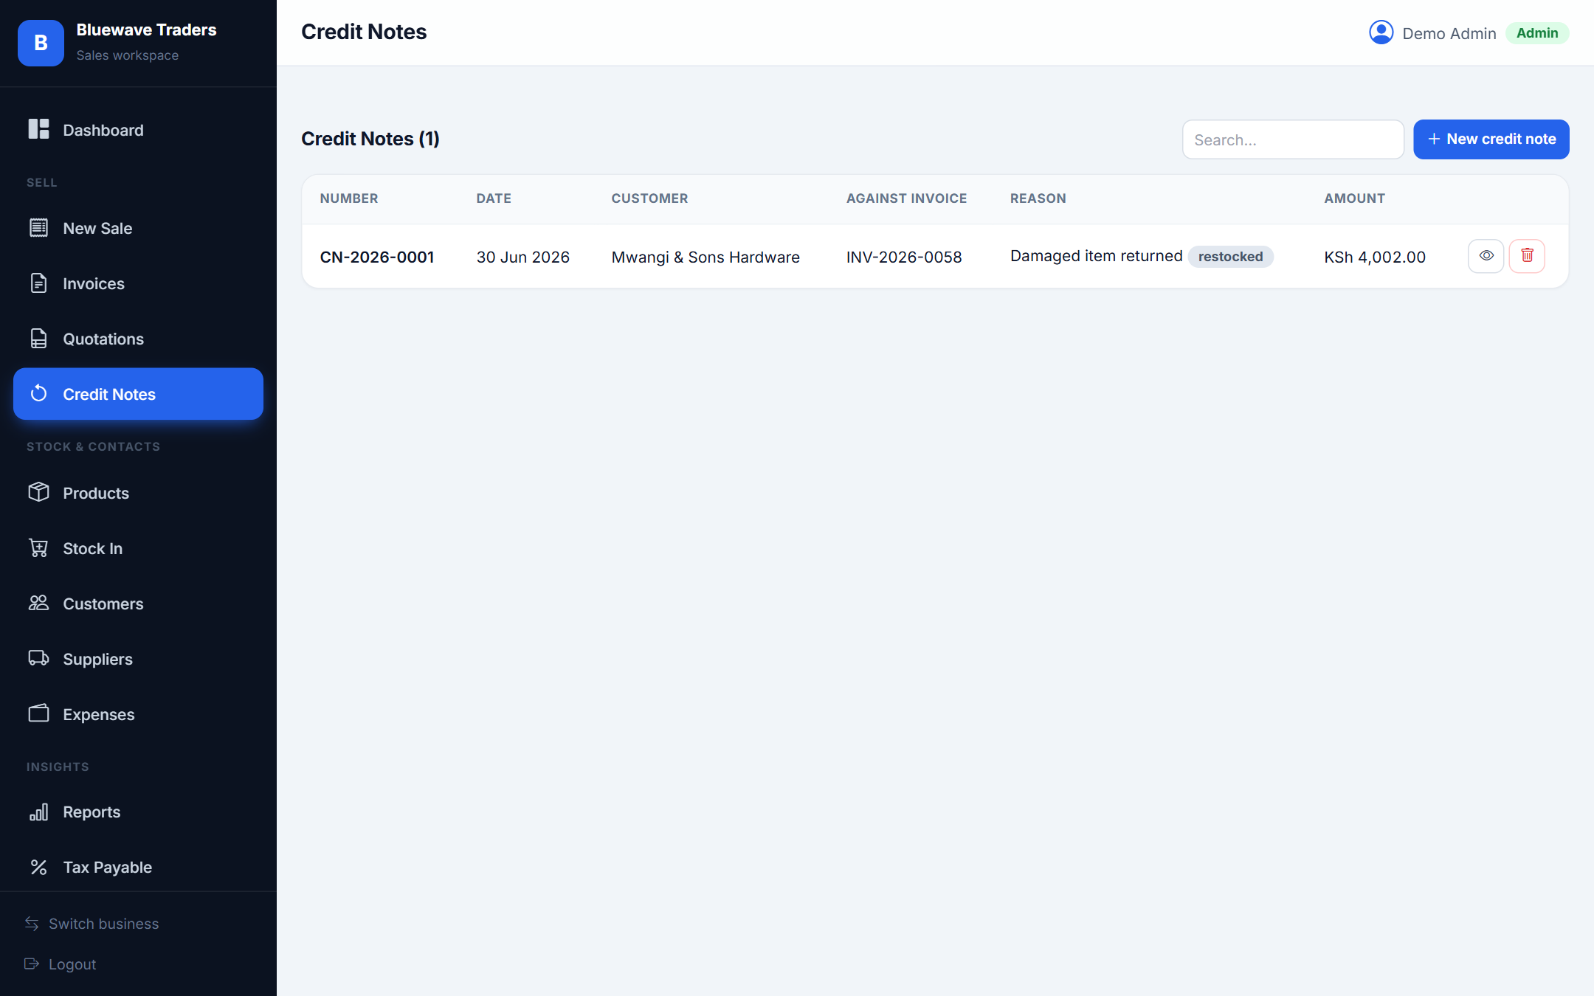Image resolution: width=1594 pixels, height=996 pixels.
Task: Click the Logout door icon
Action: 32,964
